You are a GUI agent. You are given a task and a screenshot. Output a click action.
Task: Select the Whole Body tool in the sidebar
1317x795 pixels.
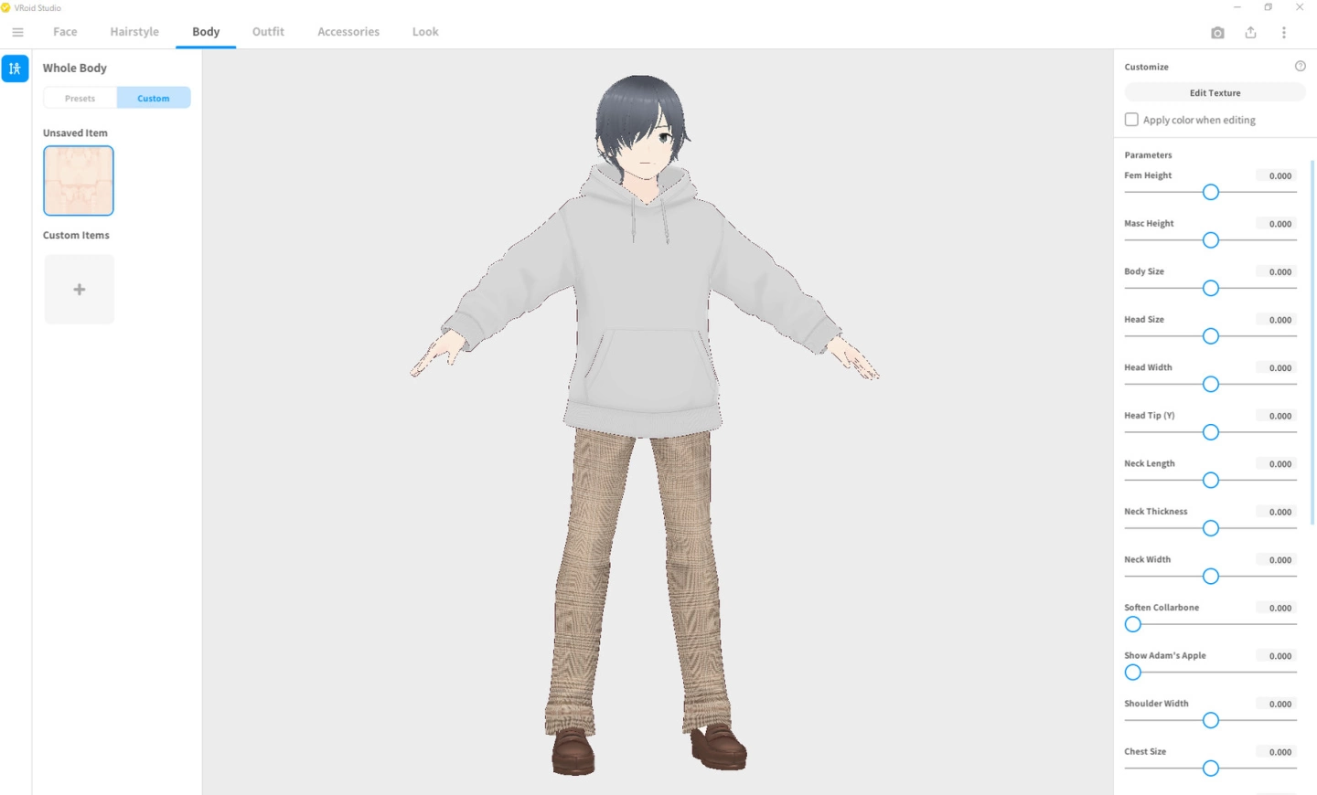point(15,68)
